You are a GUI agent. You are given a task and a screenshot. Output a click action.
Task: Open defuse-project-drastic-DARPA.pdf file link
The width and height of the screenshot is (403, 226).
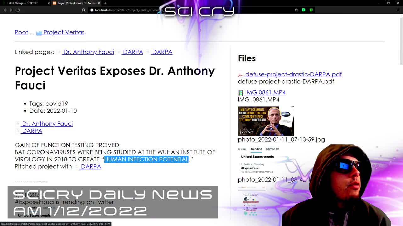coord(293,74)
